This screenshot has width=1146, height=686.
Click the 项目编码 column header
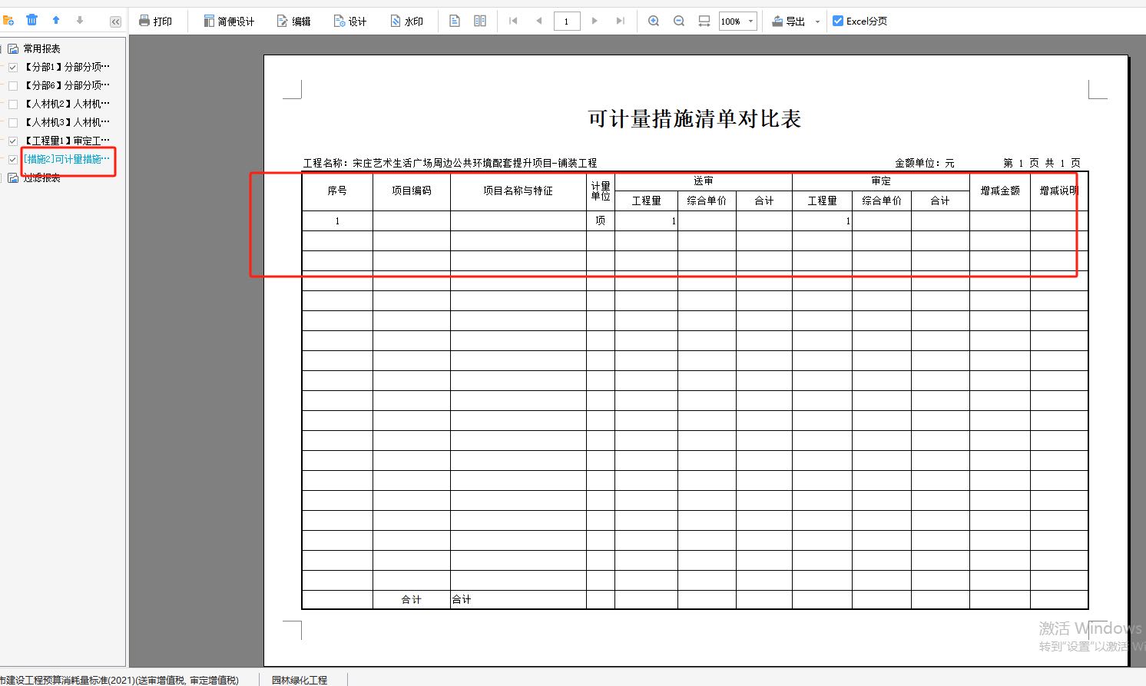[412, 191]
